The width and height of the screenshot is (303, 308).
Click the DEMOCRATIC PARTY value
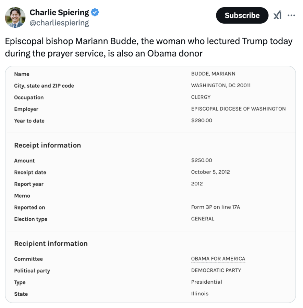[x=216, y=270]
